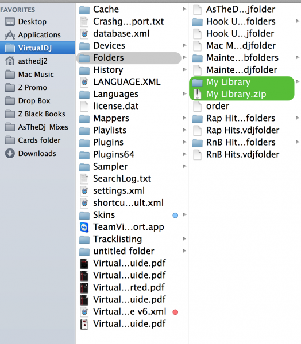The width and height of the screenshot is (301, 344).
Task: Click the RnB Hit...folders disclosure arrow
Action: tap(297, 142)
